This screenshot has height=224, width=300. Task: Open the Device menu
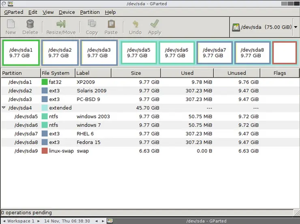click(66, 12)
